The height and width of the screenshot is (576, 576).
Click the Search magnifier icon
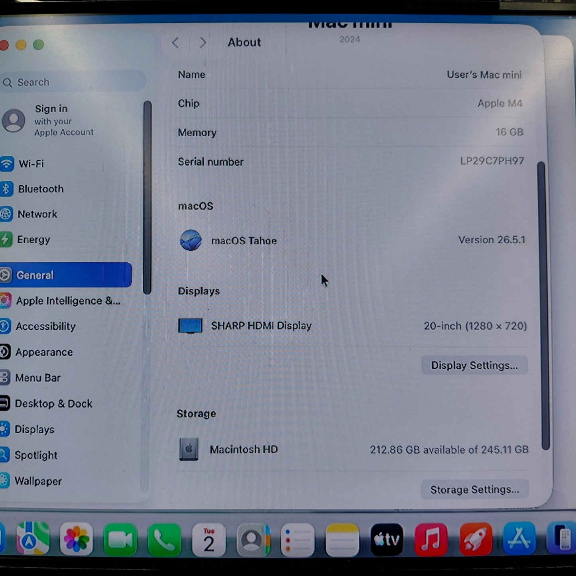pyautogui.click(x=7, y=83)
